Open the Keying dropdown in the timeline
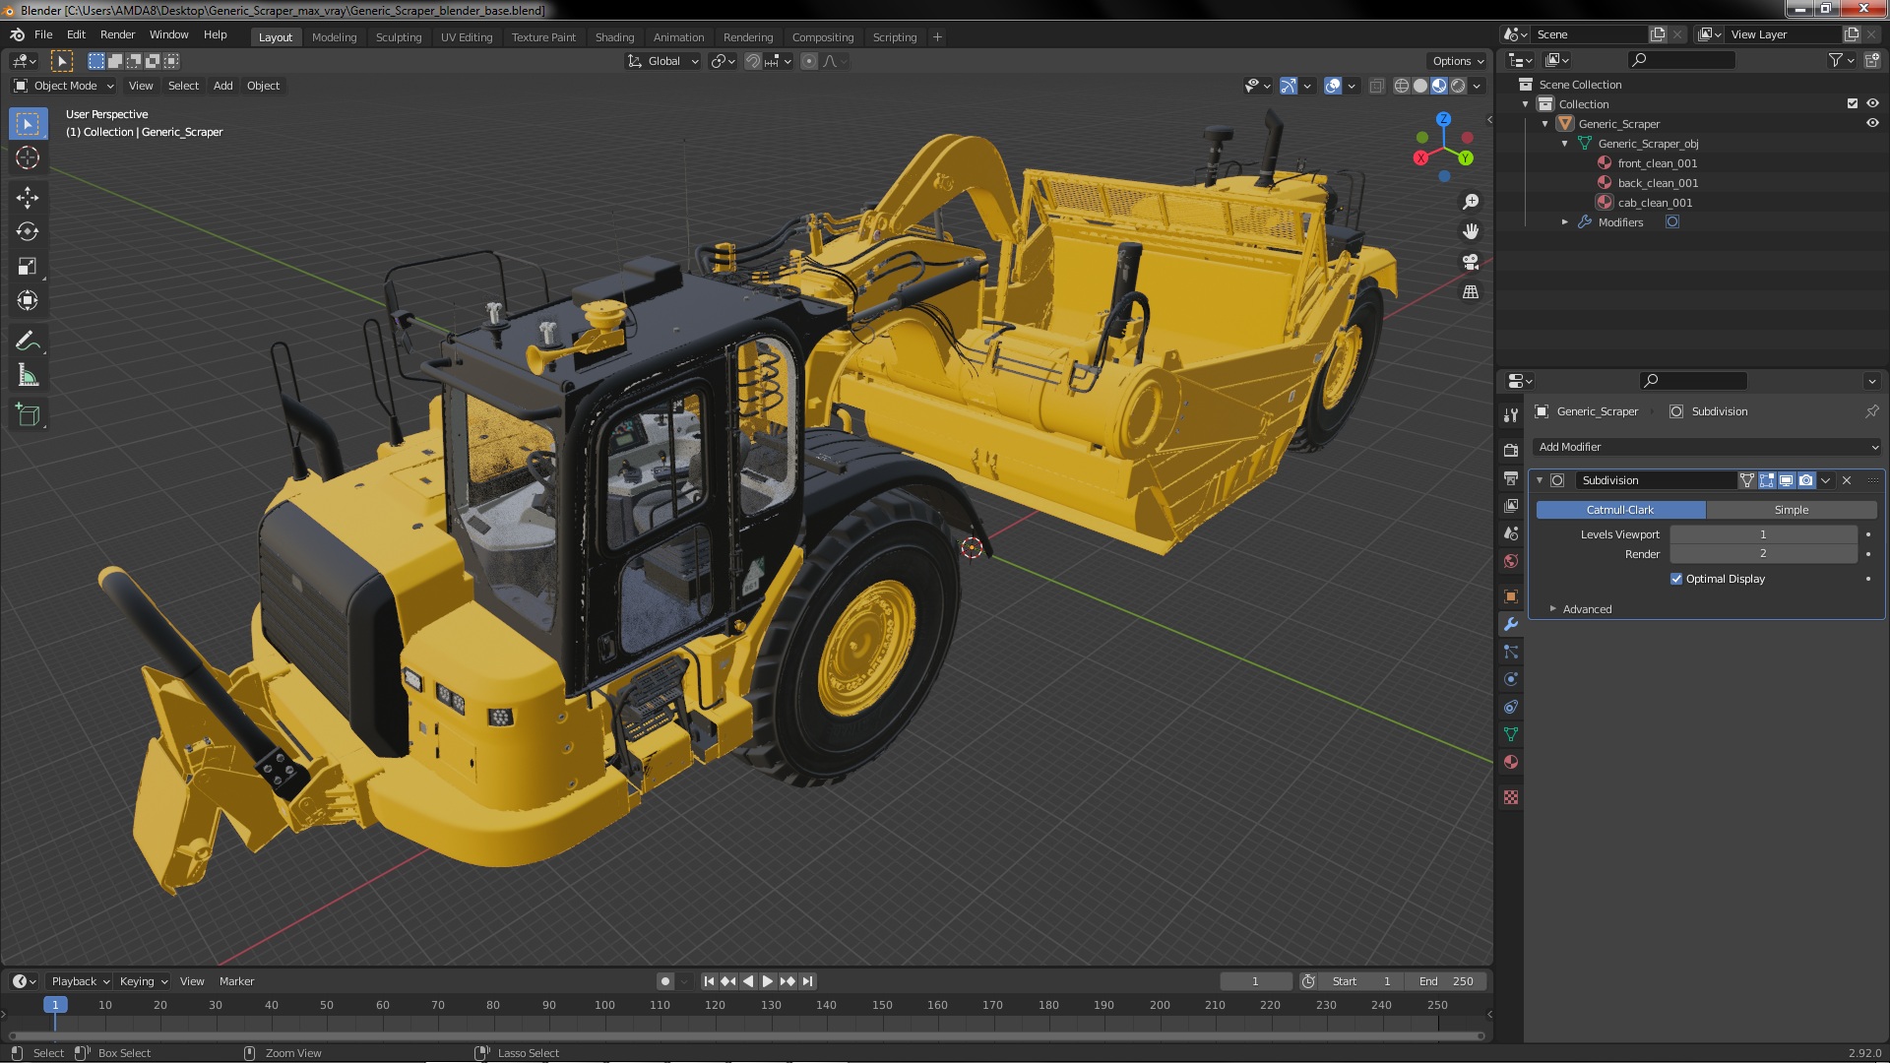1890x1063 pixels. pos(144,981)
